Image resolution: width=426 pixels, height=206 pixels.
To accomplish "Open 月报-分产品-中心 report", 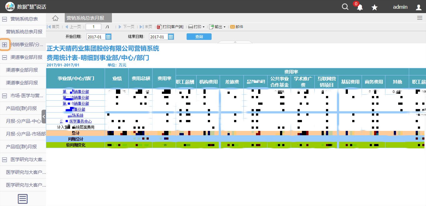I will 23,121.
